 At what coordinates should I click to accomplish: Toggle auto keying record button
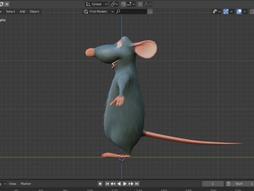coord(100,184)
